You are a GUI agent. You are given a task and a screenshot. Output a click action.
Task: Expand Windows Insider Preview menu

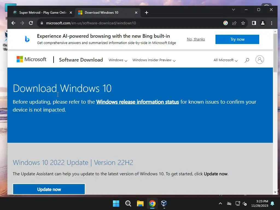pyautogui.click(x=154, y=60)
